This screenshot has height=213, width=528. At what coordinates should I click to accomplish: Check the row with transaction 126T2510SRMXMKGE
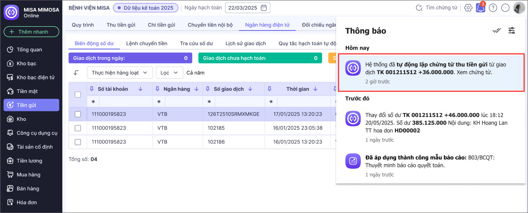click(78, 114)
